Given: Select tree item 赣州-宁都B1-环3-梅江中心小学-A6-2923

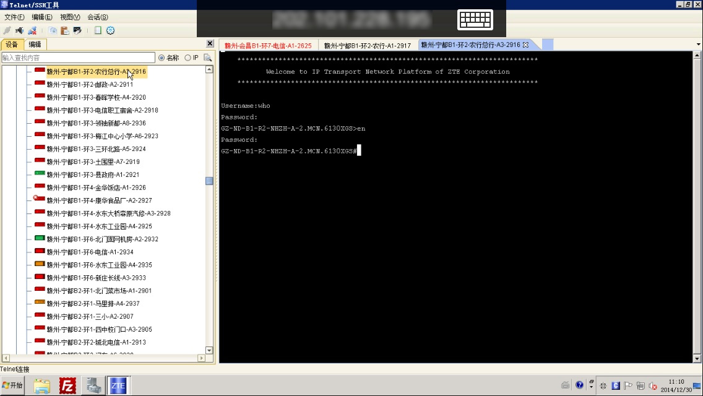Looking at the screenshot, I should (x=102, y=136).
